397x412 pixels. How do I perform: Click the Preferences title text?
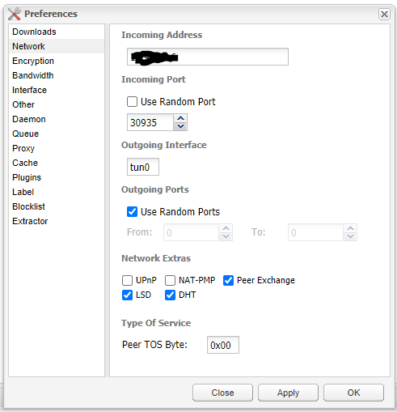pyautogui.click(x=51, y=14)
